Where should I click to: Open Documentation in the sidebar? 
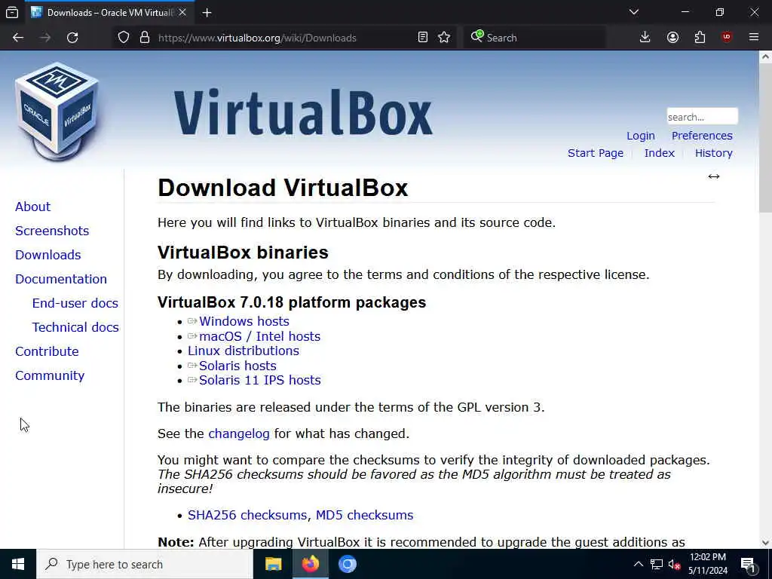[60, 279]
